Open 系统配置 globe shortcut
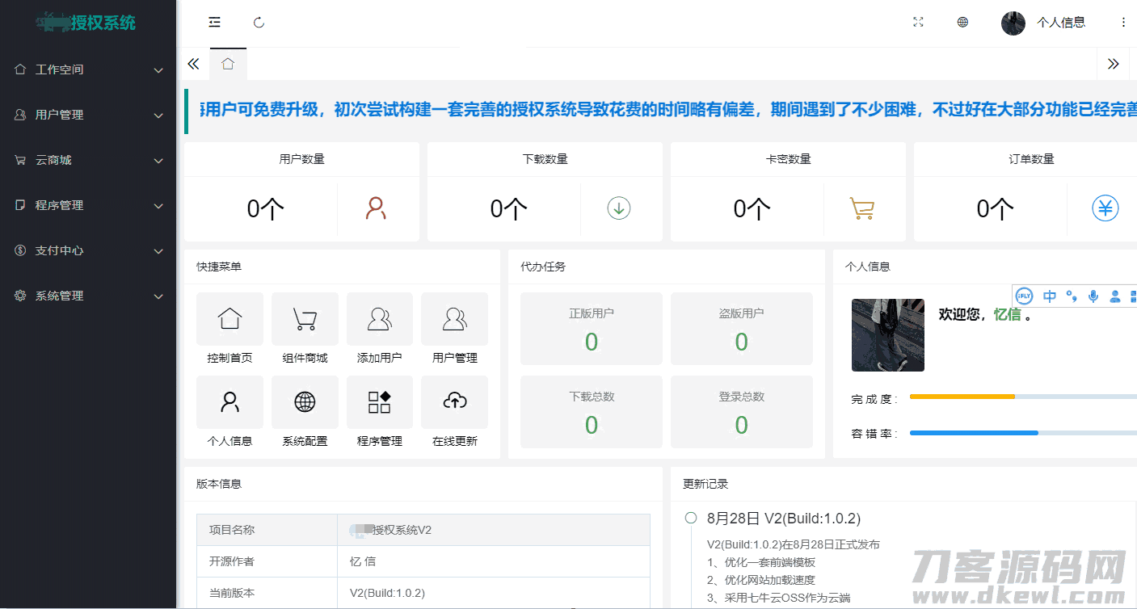Viewport: 1137px width, 609px height. point(305,402)
